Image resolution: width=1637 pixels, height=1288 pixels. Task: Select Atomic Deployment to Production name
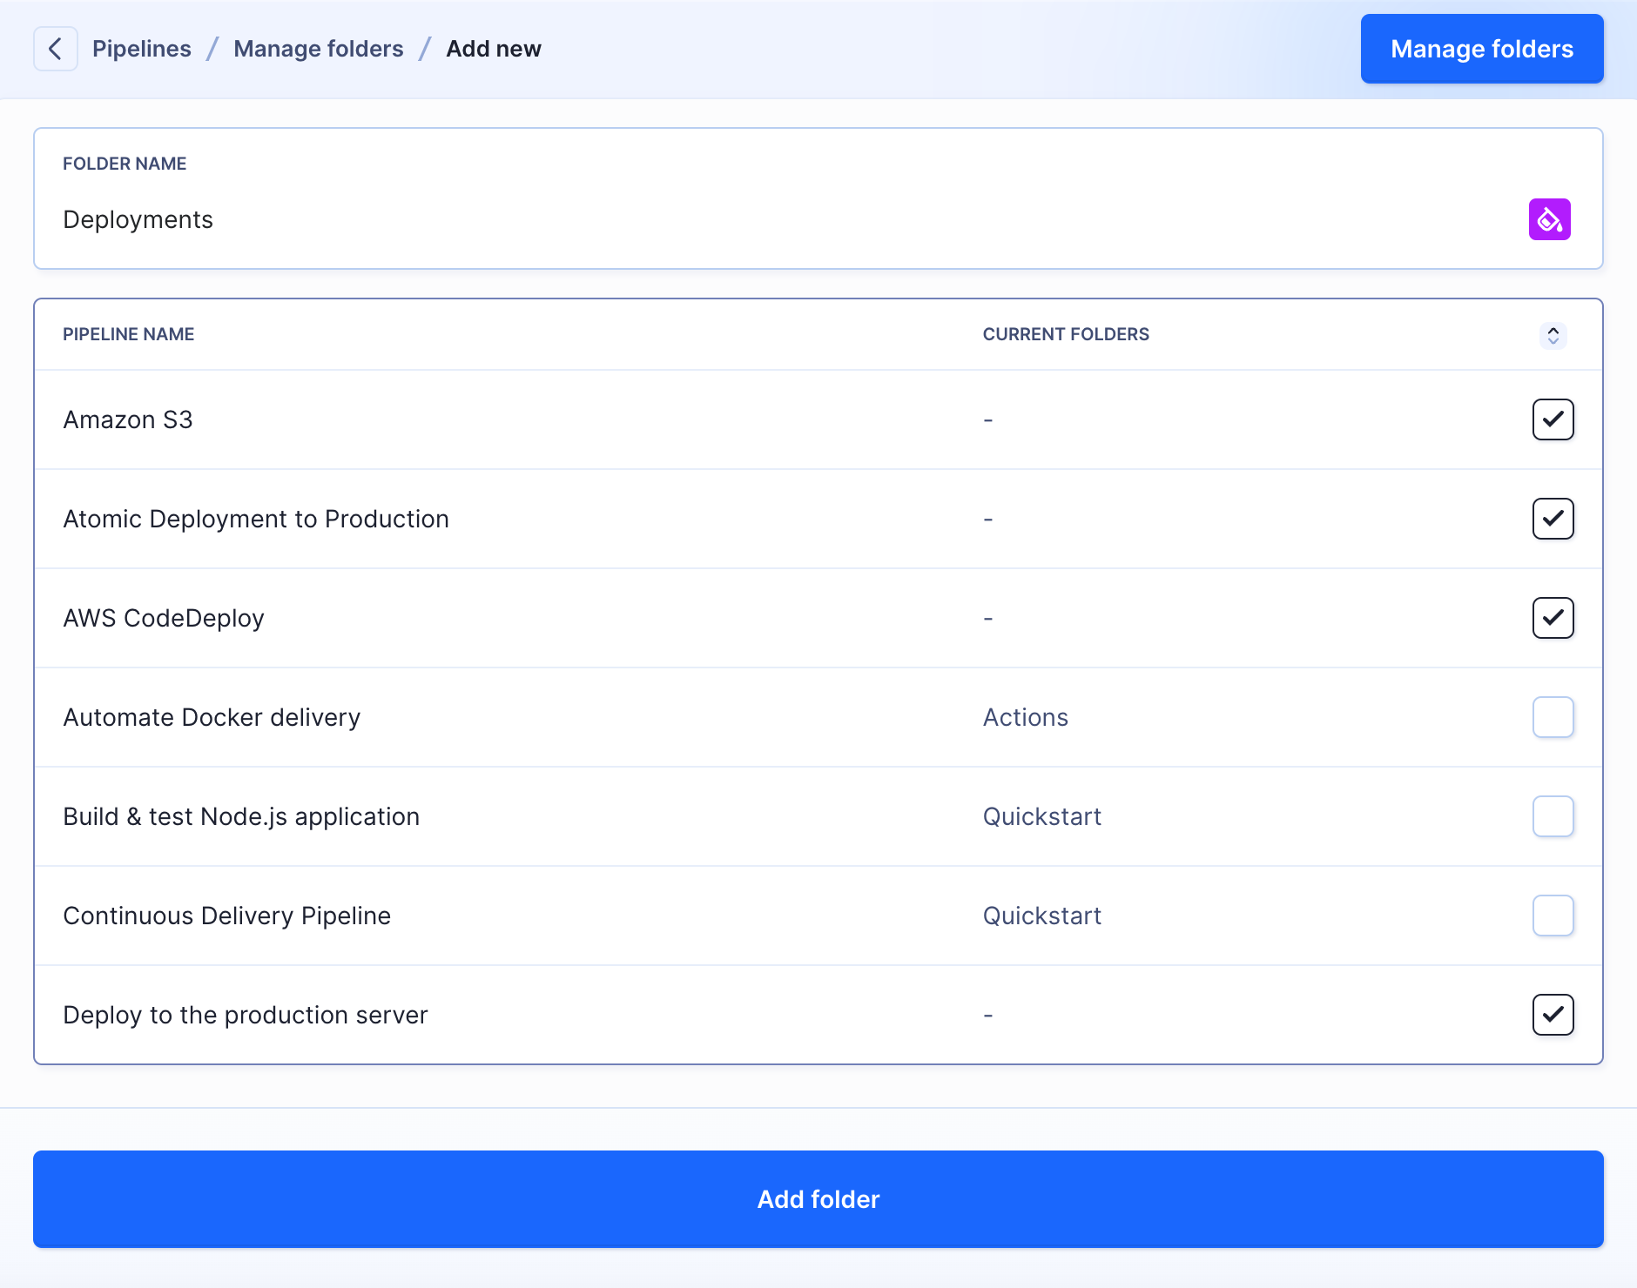(x=256, y=519)
